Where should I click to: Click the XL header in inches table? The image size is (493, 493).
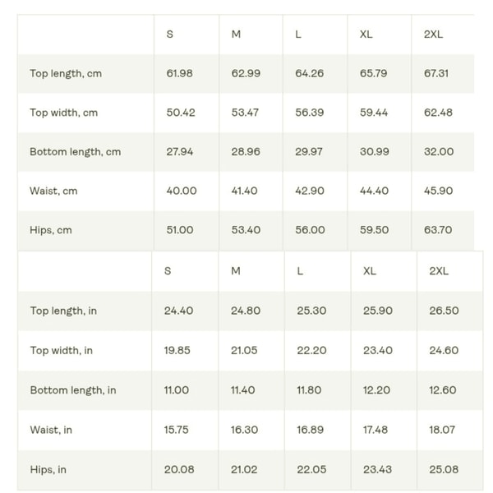[x=370, y=271]
